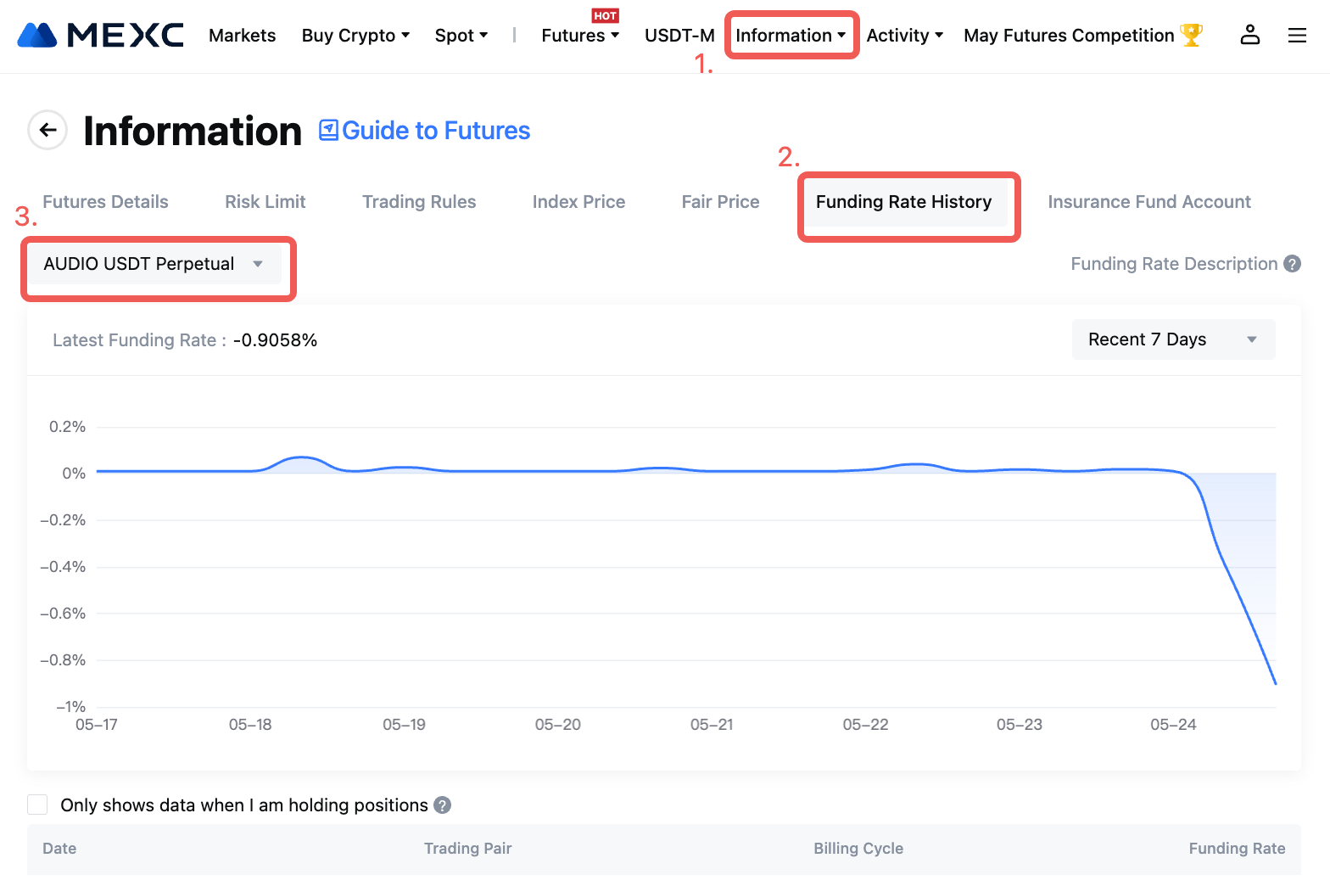The height and width of the screenshot is (886, 1330).
Task: Click the Guide to Futures book icon
Action: click(x=328, y=130)
